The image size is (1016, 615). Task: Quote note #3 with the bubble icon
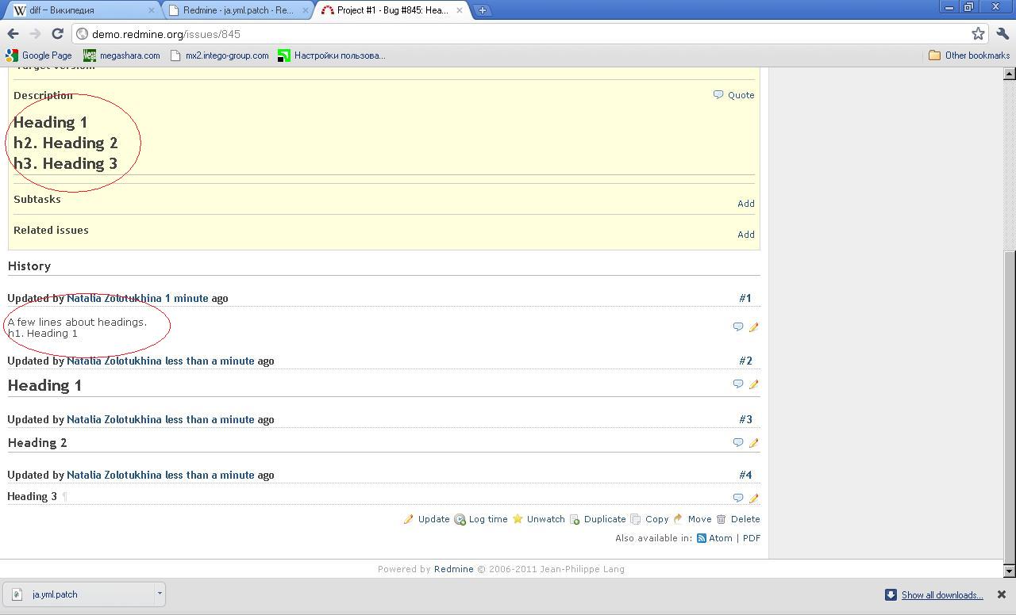[737, 442]
